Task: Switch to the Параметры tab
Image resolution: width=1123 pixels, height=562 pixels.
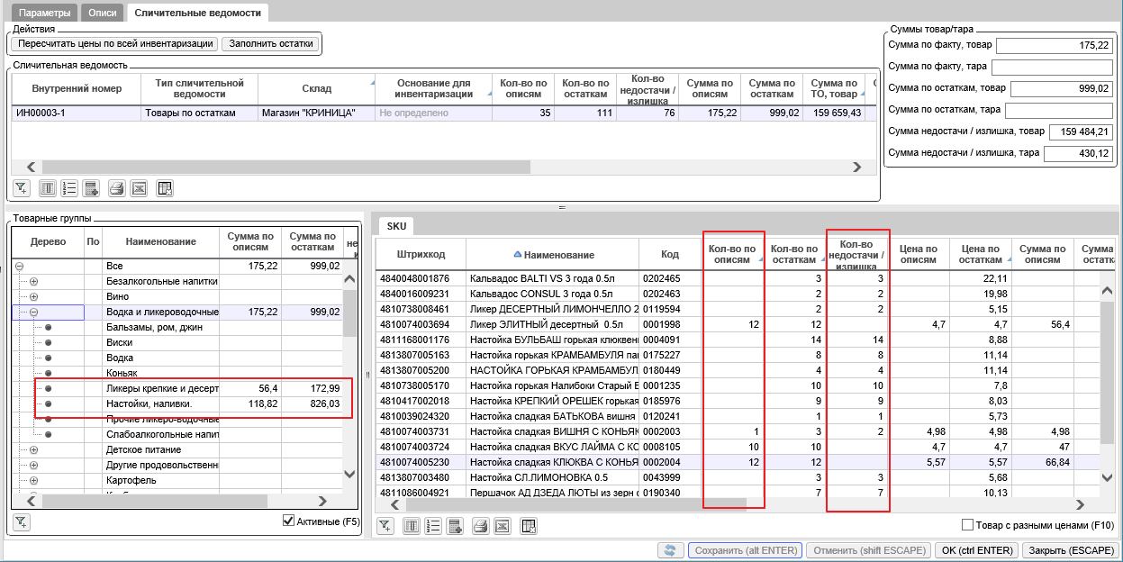Action: 45,14
